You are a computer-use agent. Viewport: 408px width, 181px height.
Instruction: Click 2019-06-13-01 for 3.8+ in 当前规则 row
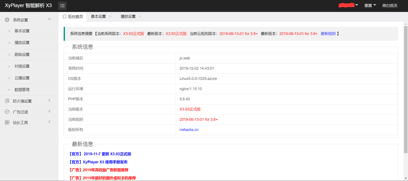[198, 119]
